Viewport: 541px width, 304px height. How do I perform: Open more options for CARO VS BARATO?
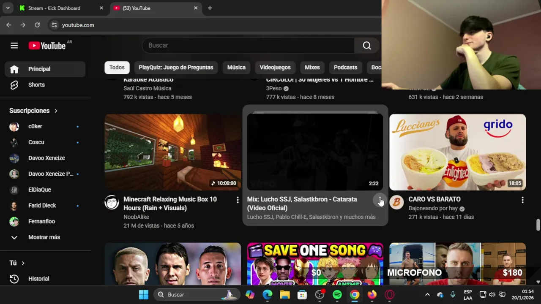pyautogui.click(x=522, y=200)
